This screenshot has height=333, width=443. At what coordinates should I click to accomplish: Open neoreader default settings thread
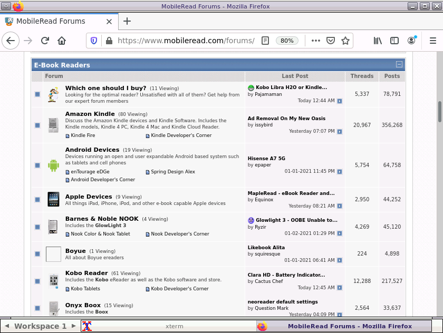click(283, 302)
